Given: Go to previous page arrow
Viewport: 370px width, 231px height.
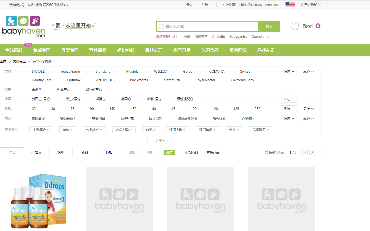Looking at the screenshot, I should coord(305,152).
